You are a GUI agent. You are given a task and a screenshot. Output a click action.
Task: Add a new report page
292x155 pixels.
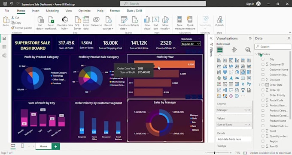click(x=55, y=146)
